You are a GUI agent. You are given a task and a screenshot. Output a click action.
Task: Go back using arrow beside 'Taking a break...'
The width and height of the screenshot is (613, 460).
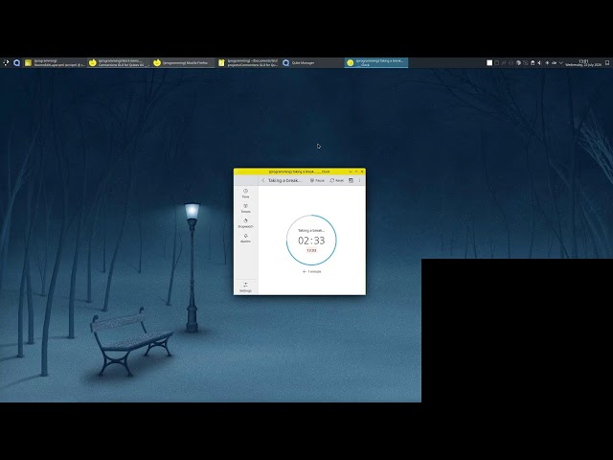tap(263, 180)
